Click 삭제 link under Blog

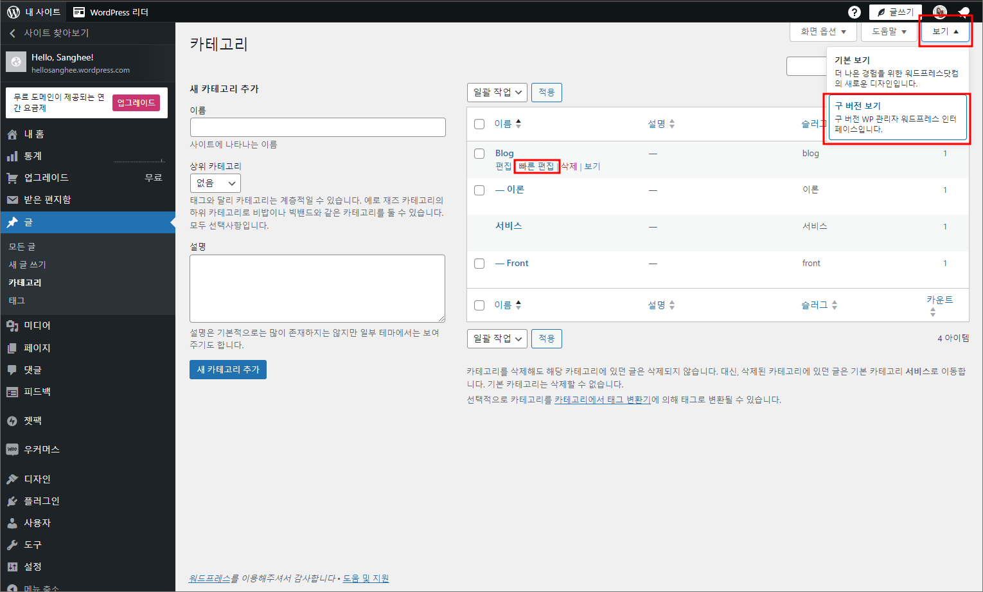pyautogui.click(x=569, y=166)
